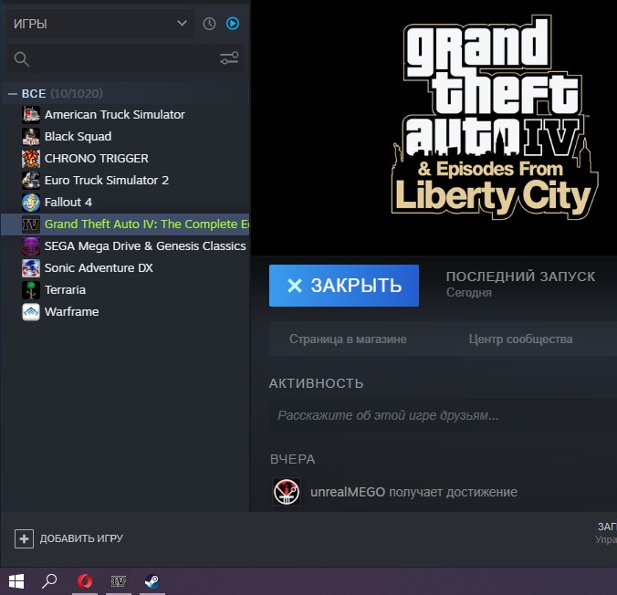Click unrealMEGO username link

point(348,492)
